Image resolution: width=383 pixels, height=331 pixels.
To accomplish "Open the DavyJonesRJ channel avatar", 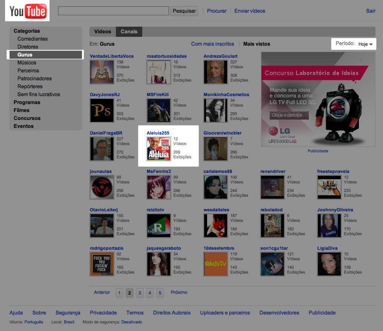I will (x=102, y=110).
